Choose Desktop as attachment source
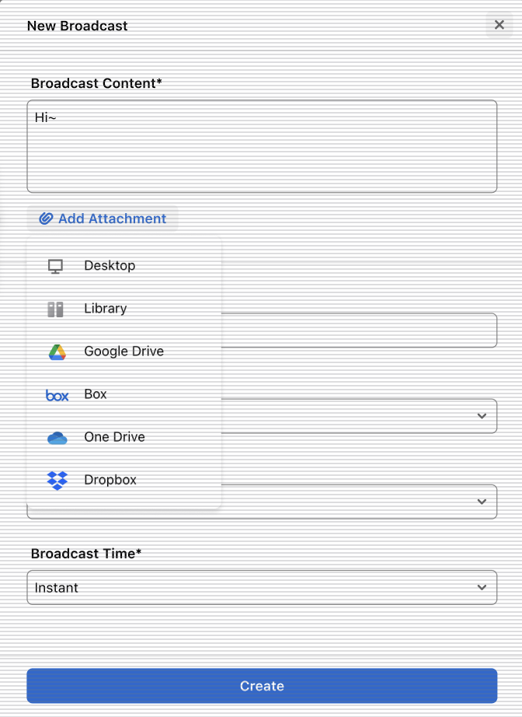The height and width of the screenshot is (717, 522). (x=124, y=266)
